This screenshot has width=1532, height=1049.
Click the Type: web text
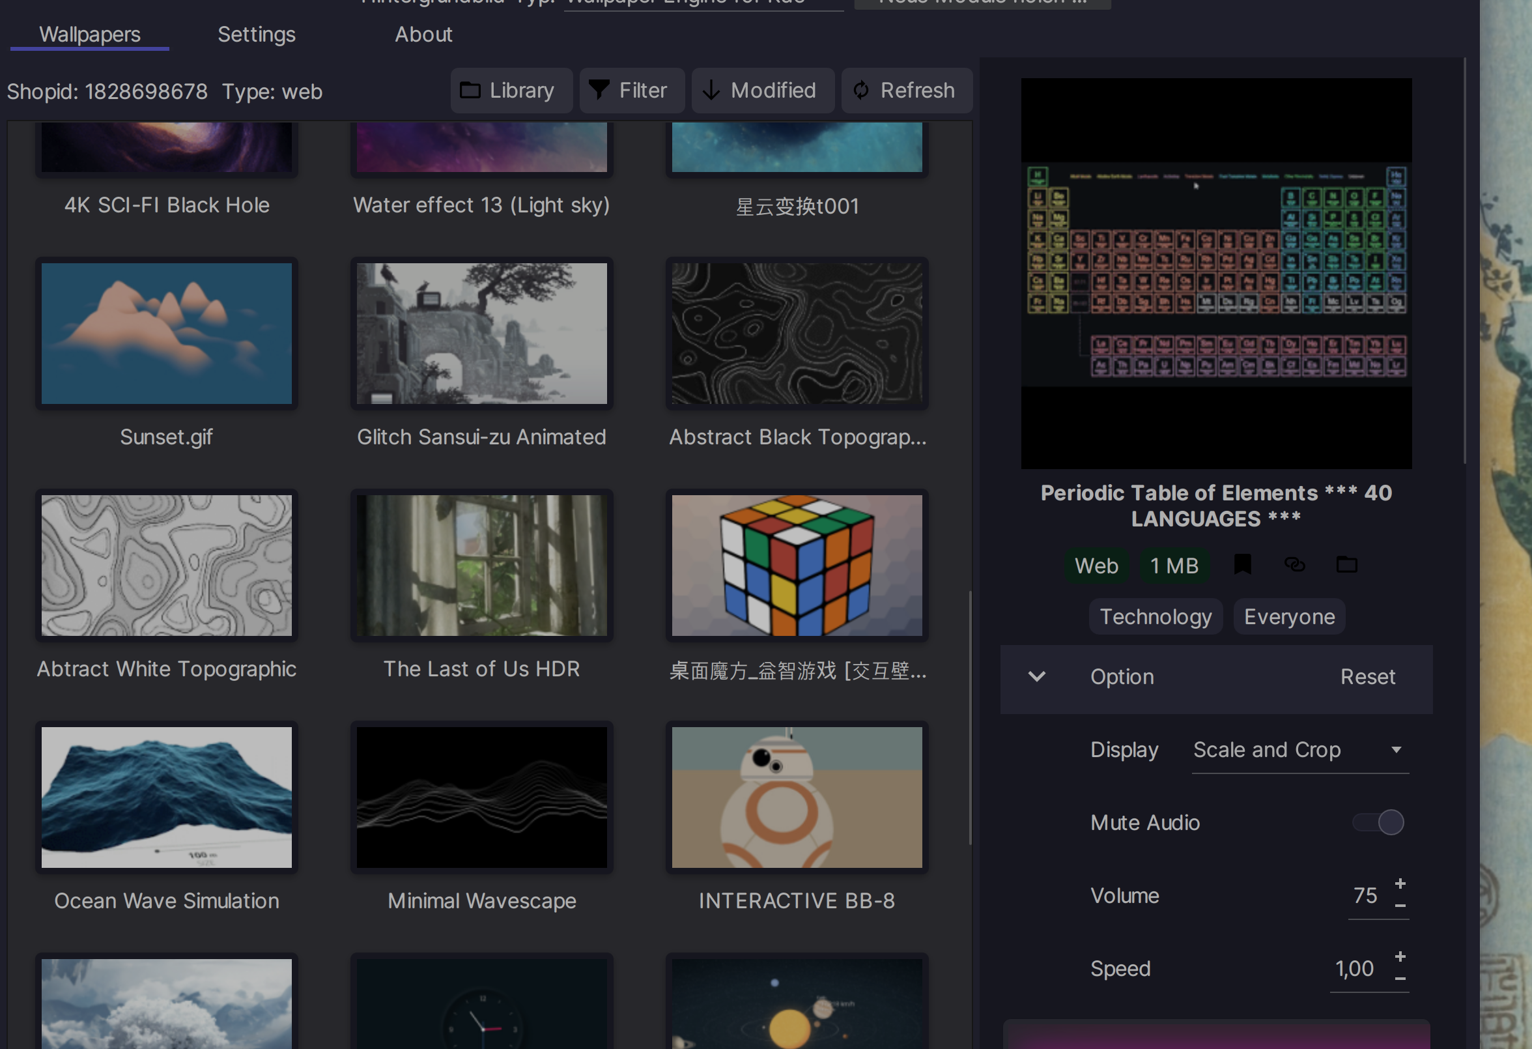coord(272,91)
